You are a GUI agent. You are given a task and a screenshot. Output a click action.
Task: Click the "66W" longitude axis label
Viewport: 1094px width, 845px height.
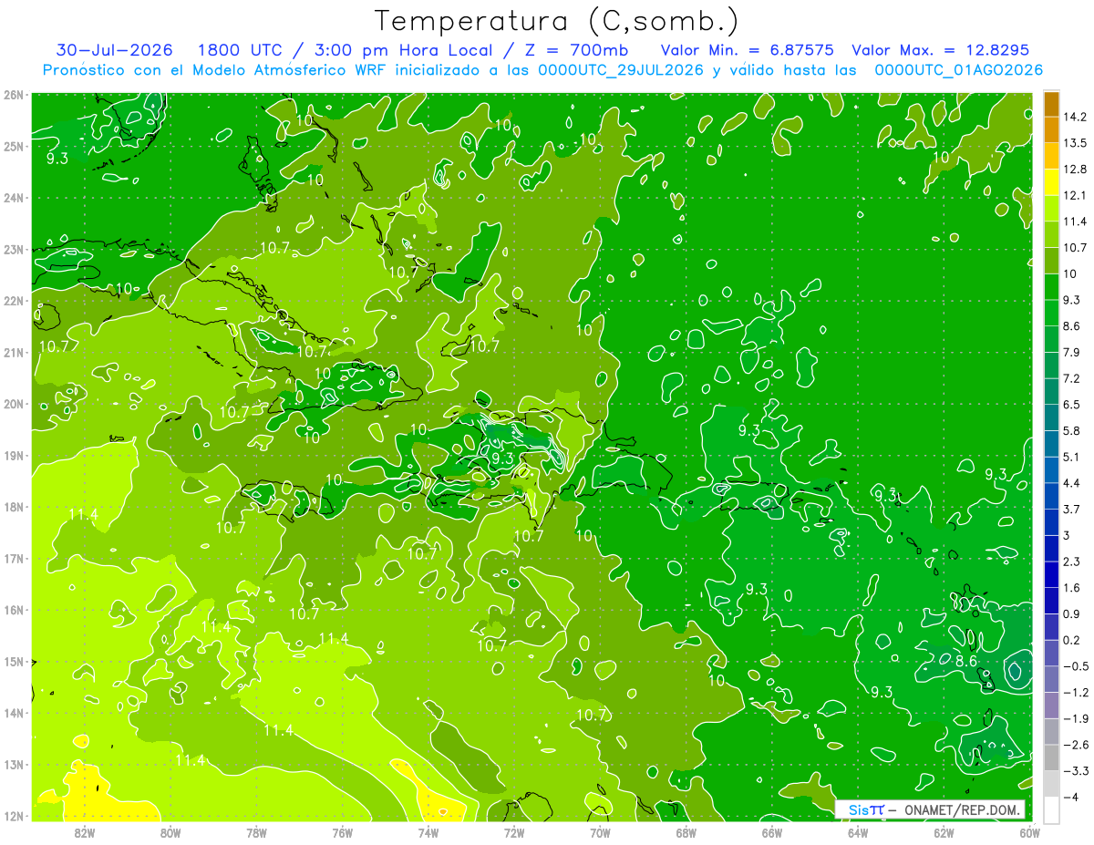(772, 833)
